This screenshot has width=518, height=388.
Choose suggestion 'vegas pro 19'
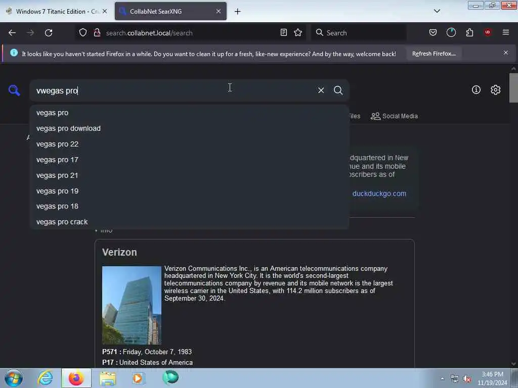(x=190, y=191)
